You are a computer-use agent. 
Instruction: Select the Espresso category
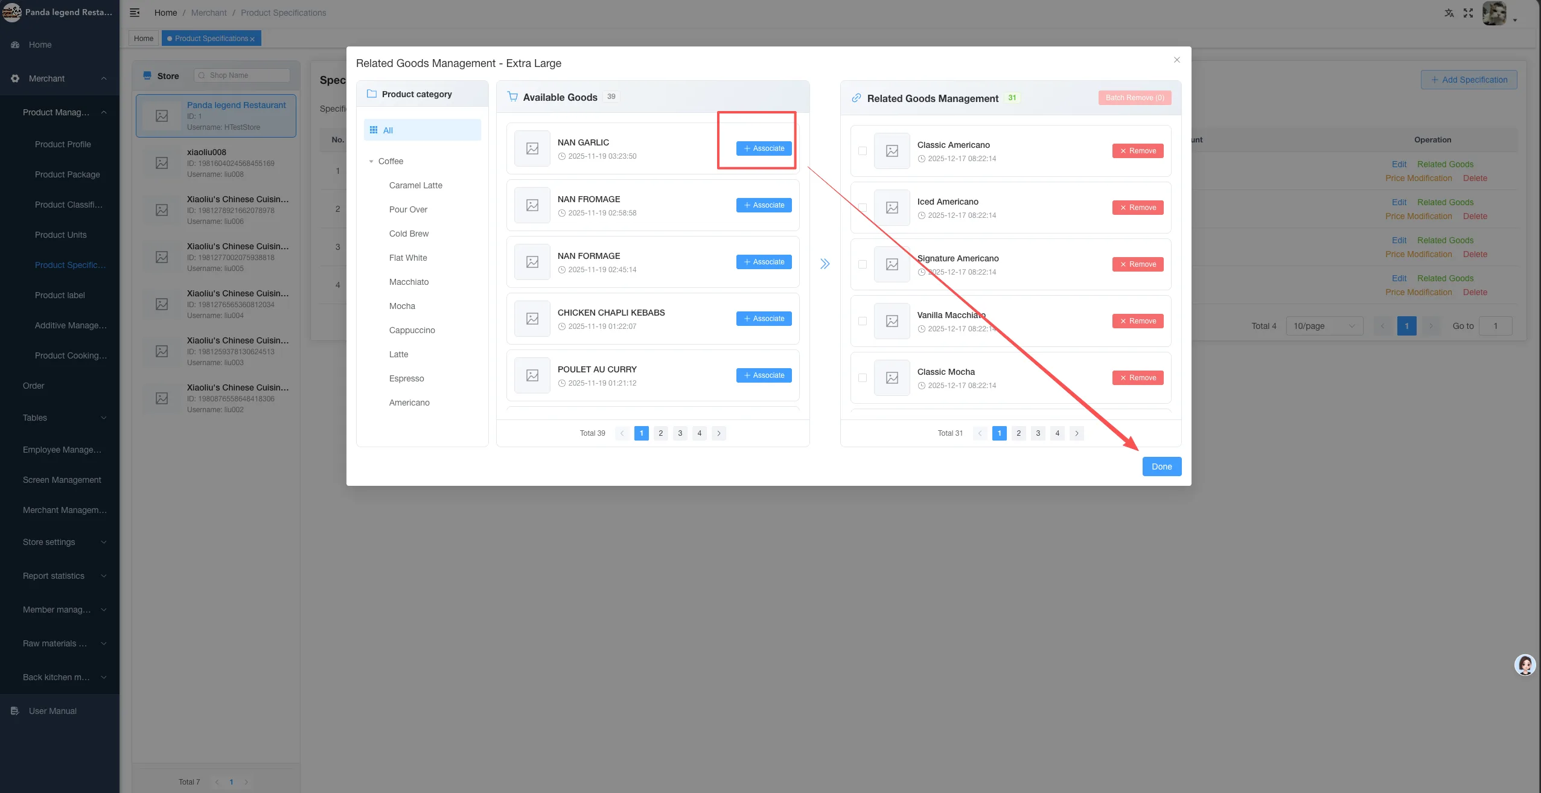[x=406, y=378]
